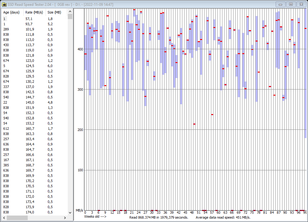Click the horizontal scrollbar left arrow
Screen dimensions: 308x222
tap(4, 218)
